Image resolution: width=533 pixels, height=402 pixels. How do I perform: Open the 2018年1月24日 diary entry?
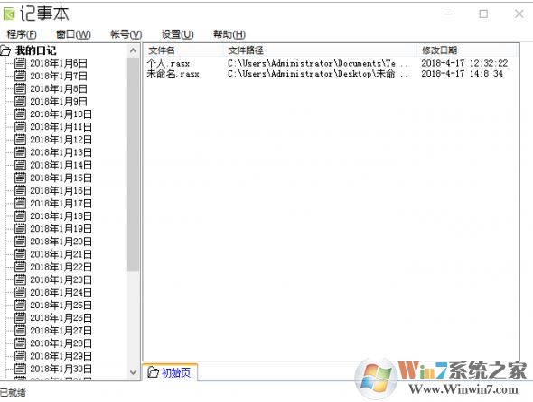[x=61, y=292]
